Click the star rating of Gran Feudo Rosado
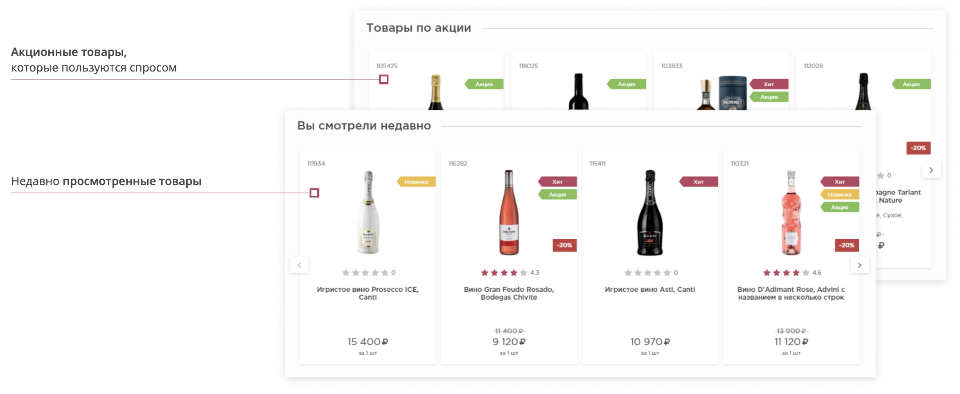 499,273
